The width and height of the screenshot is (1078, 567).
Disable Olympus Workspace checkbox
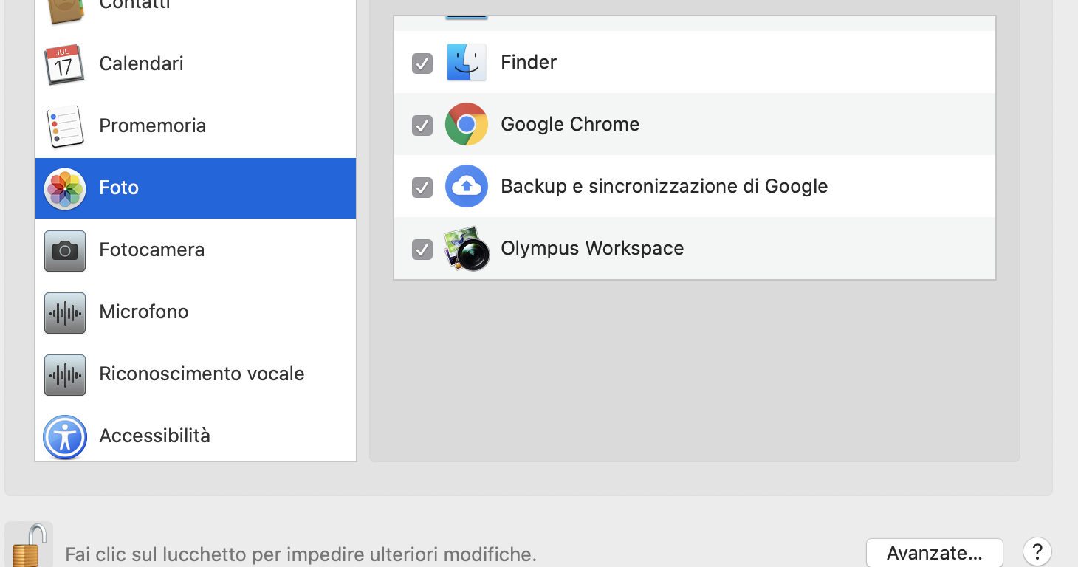(422, 250)
